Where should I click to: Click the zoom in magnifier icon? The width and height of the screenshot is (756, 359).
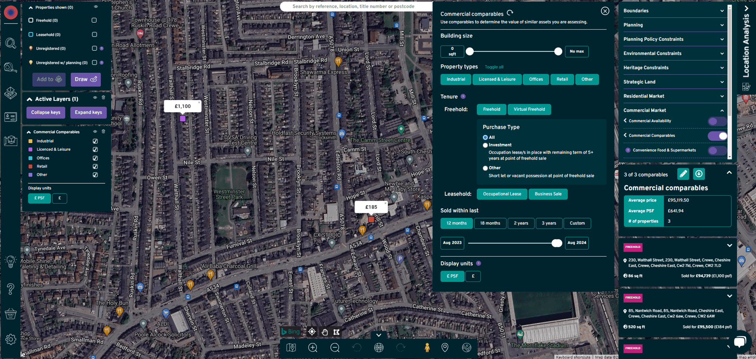pos(313,348)
